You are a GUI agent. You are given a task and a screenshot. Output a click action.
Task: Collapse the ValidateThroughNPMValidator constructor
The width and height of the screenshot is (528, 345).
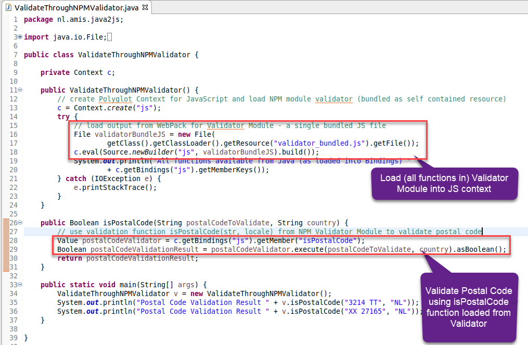pos(19,90)
